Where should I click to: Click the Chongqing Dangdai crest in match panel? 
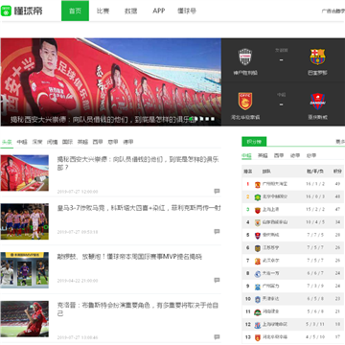[x=317, y=102]
